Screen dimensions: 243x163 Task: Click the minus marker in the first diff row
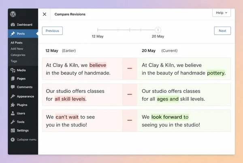[x=130, y=68]
